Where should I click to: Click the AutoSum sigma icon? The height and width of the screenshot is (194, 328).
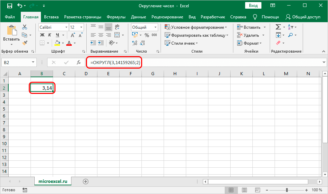coord(278,27)
